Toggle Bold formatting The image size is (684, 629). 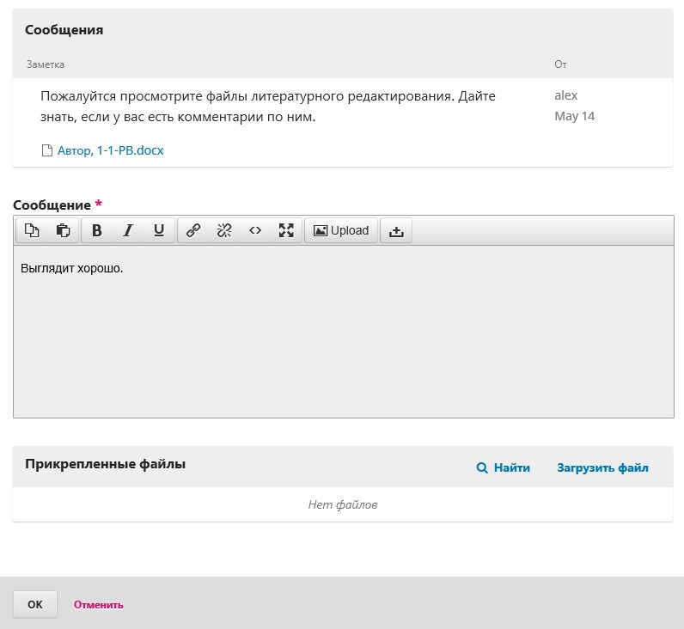point(97,230)
